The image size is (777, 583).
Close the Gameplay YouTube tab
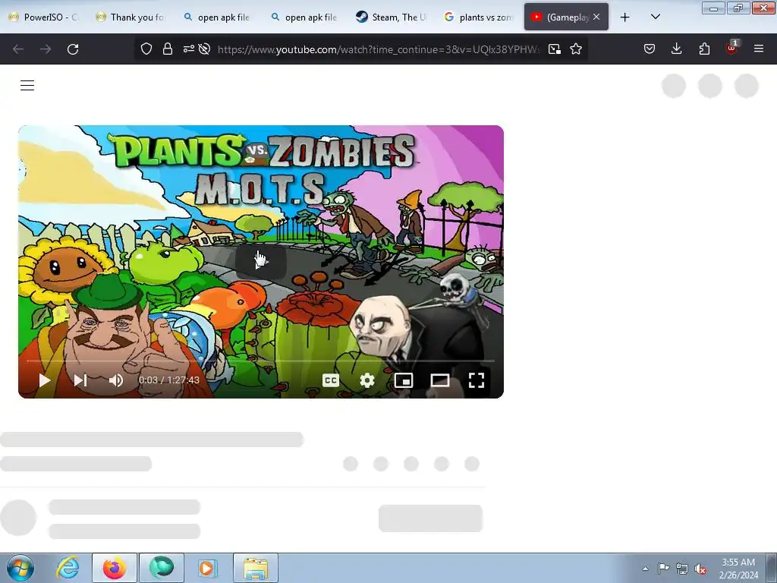(x=596, y=17)
